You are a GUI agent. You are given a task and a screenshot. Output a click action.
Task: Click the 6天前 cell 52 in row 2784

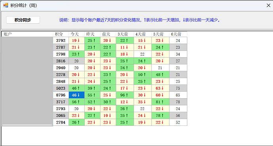coord(178,122)
